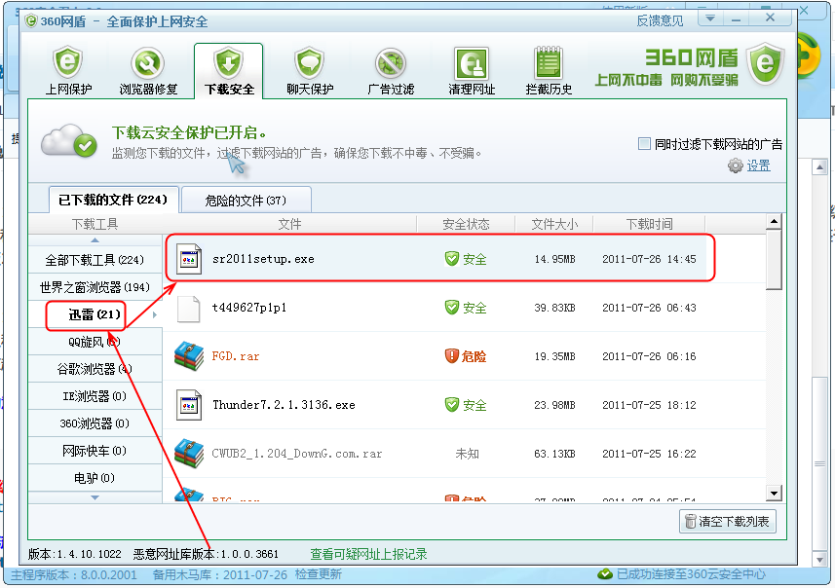
Task: Select the Thunder7.2.1.3136.exe file name
Action: point(284,405)
